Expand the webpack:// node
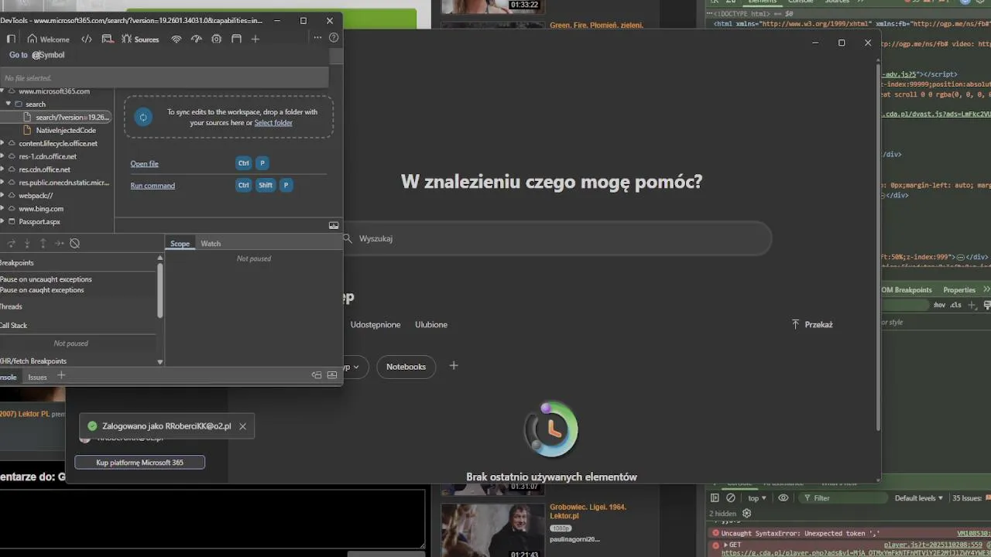991x557 pixels. click(3, 196)
